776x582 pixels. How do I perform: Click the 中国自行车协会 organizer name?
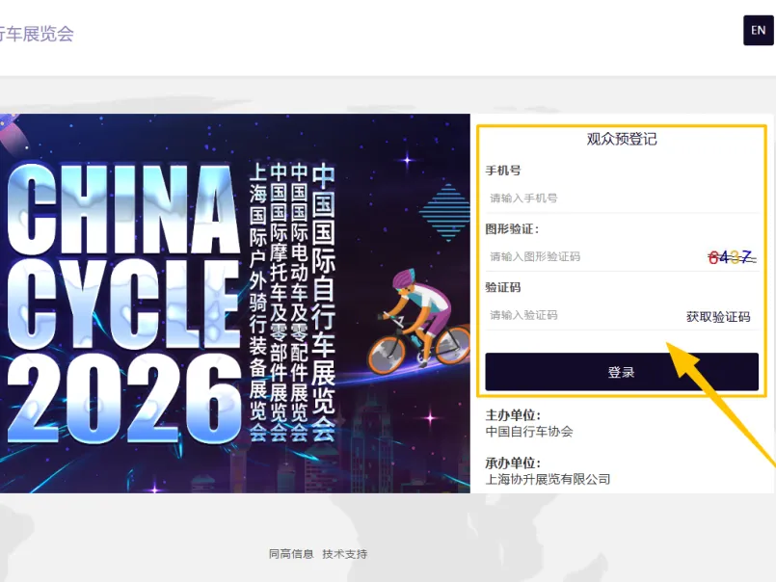(x=529, y=432)
